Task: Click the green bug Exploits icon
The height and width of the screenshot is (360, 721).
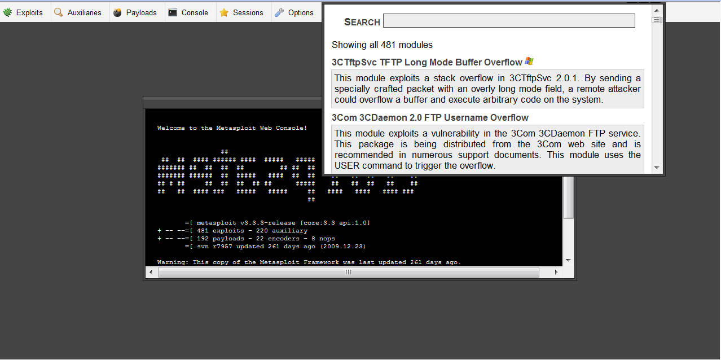Action: click(8, 12)
